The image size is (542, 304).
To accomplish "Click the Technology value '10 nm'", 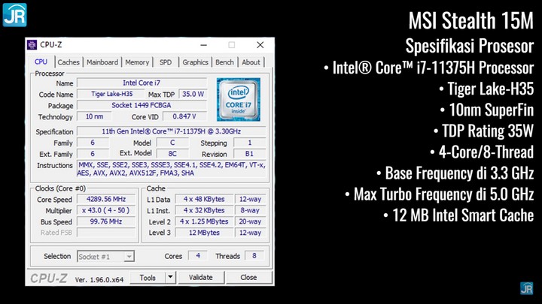I will pos(94,116).
